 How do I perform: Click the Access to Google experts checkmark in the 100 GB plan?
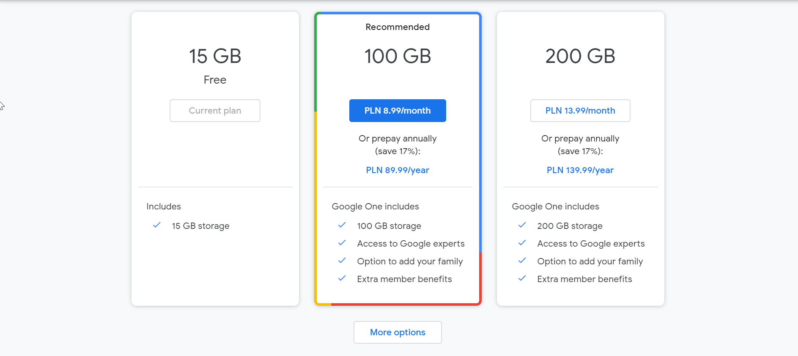[342, 243]
